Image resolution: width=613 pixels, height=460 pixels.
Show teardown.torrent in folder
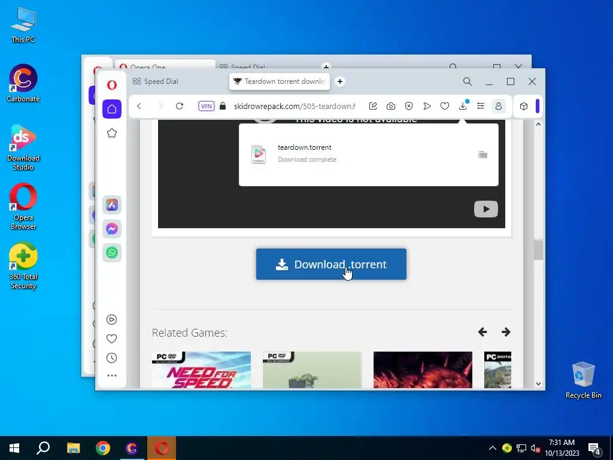482,155
